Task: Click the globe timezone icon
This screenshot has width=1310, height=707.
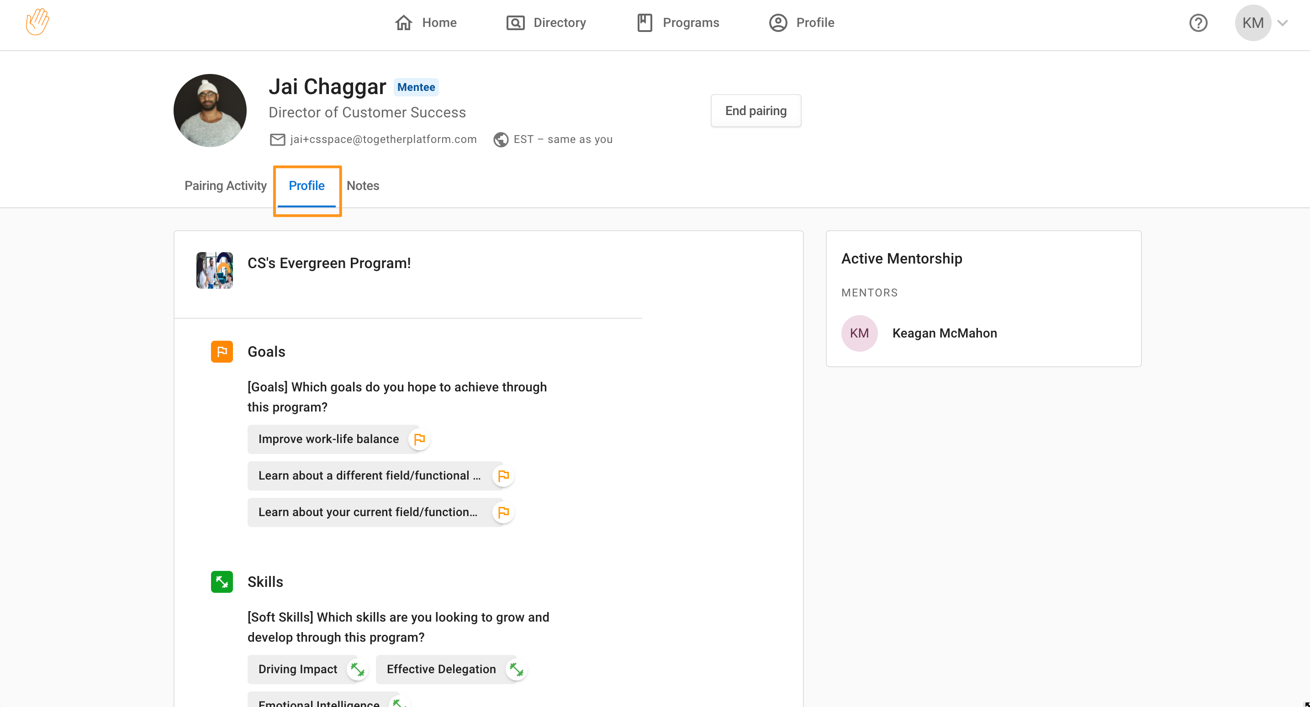Action: [501, 139]
